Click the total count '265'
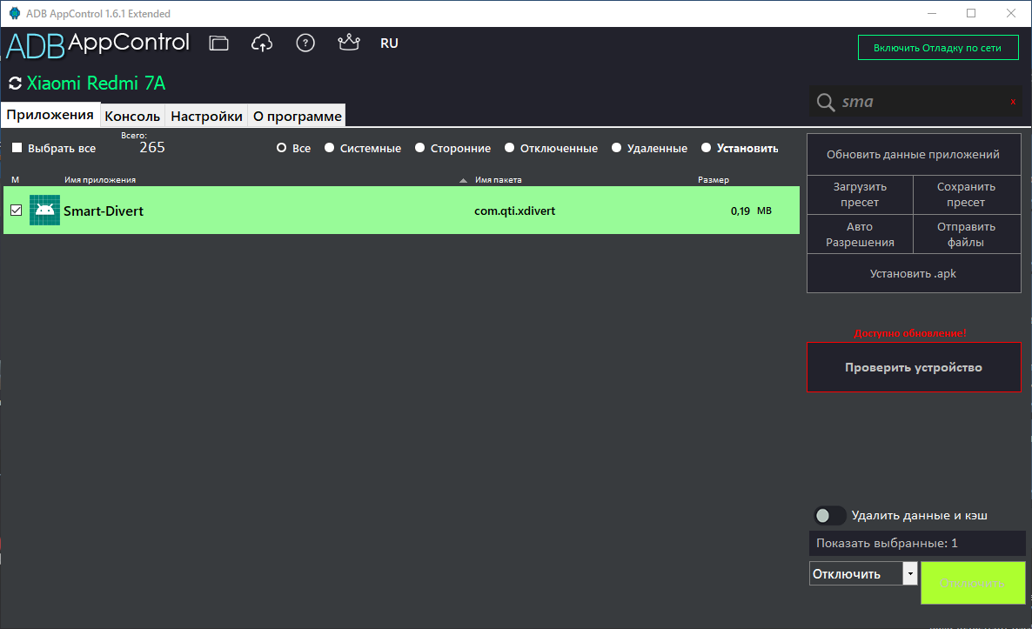The width and height of the screenshot is (1032, 629). (x=152, y=147)
